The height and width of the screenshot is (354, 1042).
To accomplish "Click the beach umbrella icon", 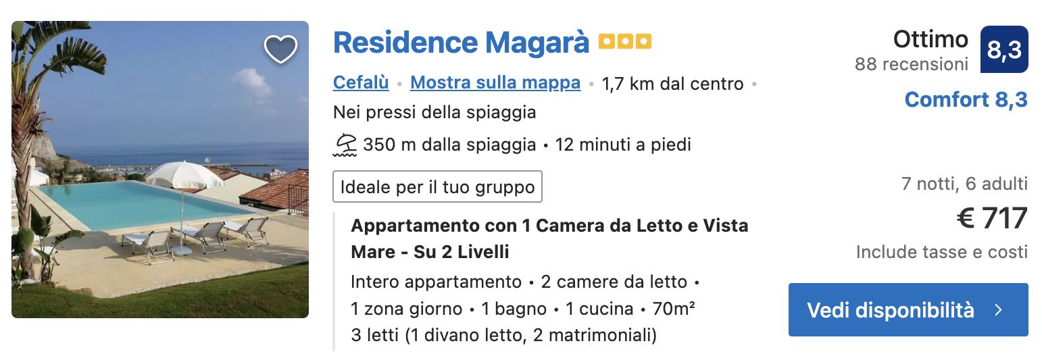I will [345, 145].
